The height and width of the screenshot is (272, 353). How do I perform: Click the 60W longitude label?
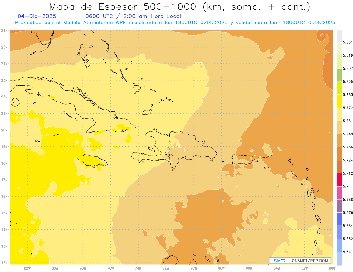(x=332, y=268)
